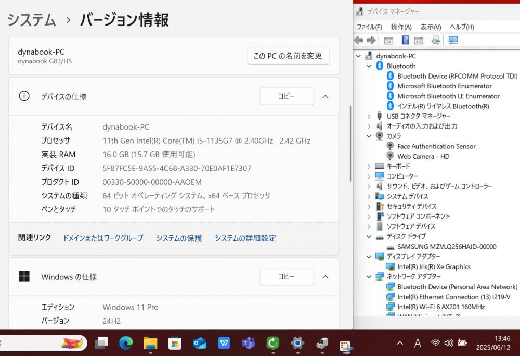Open the システムの保護 link

click(179, 238)
